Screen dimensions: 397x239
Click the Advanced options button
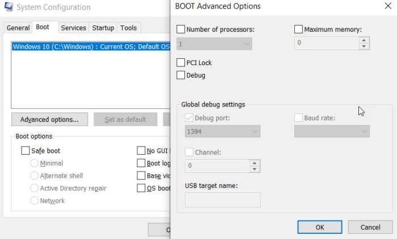[x=49, y=119]
